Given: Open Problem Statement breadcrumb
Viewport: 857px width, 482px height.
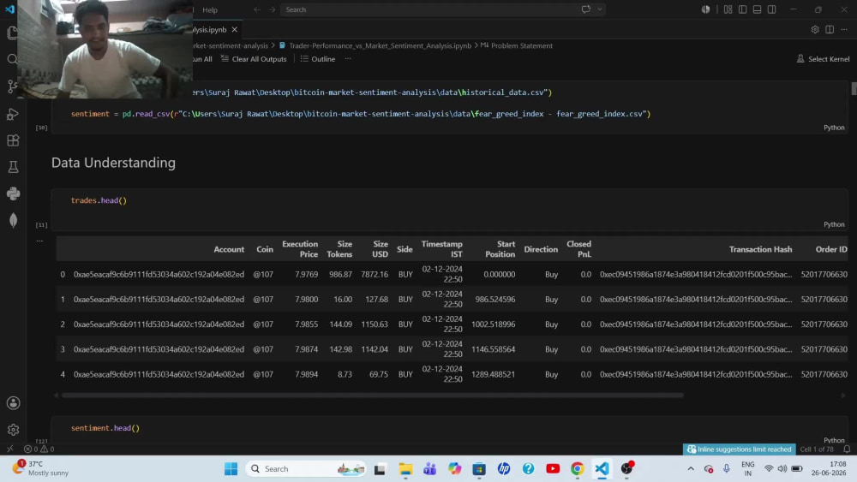Looking at the screenshot, I should coord(517,46).
